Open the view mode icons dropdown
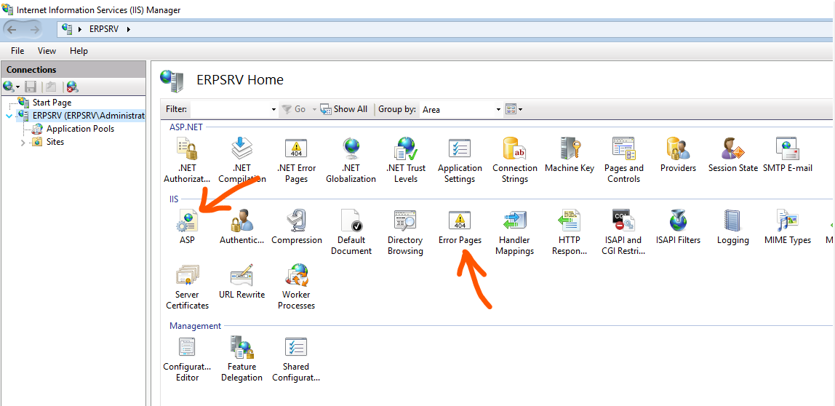Image resolution: width=835 pixels, height=406 pixels. 514,109
